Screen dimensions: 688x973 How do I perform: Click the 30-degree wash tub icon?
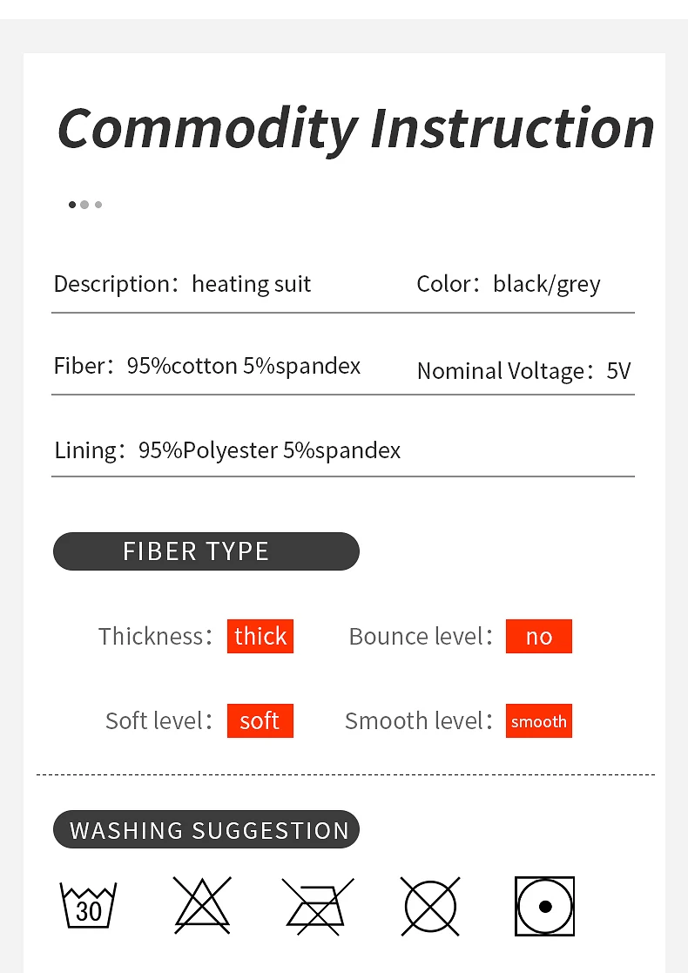[x=88, y=906]
